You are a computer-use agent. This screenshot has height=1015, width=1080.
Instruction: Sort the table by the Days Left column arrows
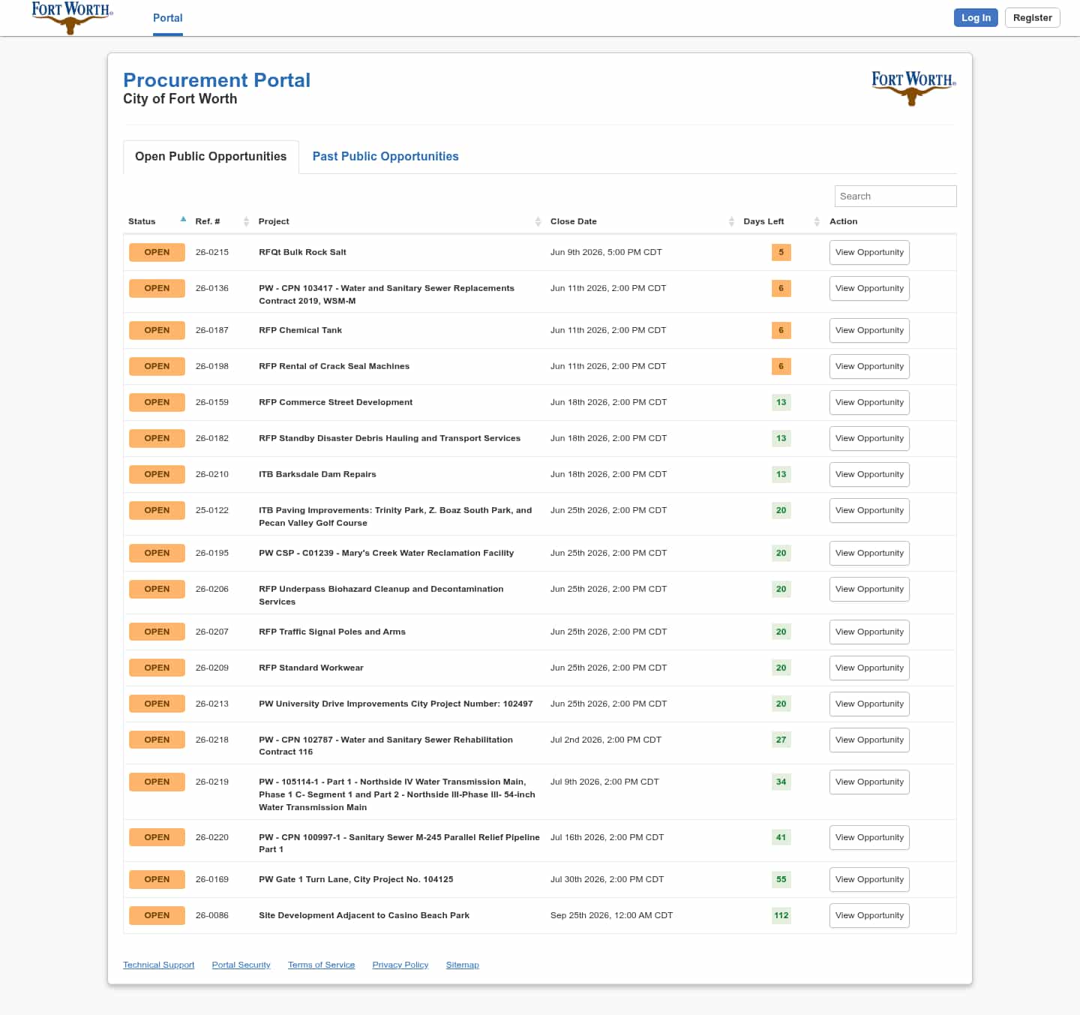point(817,221)
